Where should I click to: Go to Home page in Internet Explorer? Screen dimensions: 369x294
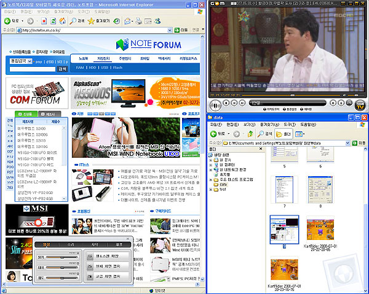click(x=62, y=21)
